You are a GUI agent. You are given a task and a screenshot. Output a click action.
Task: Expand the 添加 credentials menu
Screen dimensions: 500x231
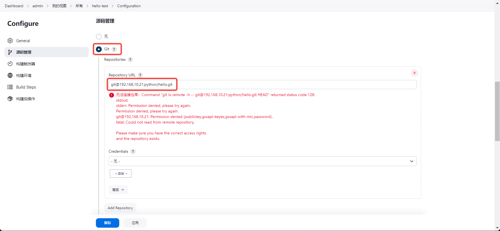121,174
